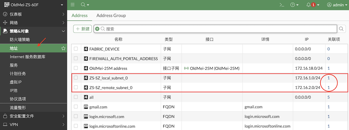Open references link for ZS-SZ_local_subnet_0
The height and width of the screenshot is (130, 349).
(x=329, y=78)
